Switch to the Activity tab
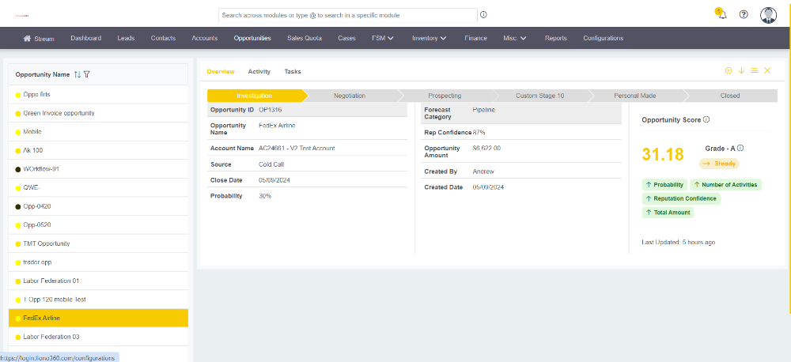 (x=259, y=71)
